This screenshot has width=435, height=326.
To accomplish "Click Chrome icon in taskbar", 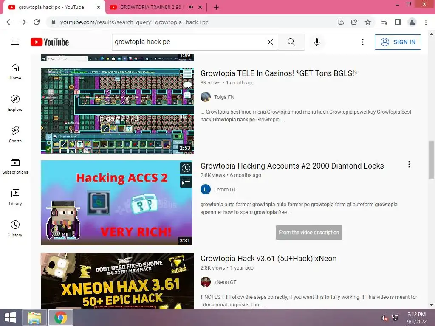I will click(x=61, y=318).
